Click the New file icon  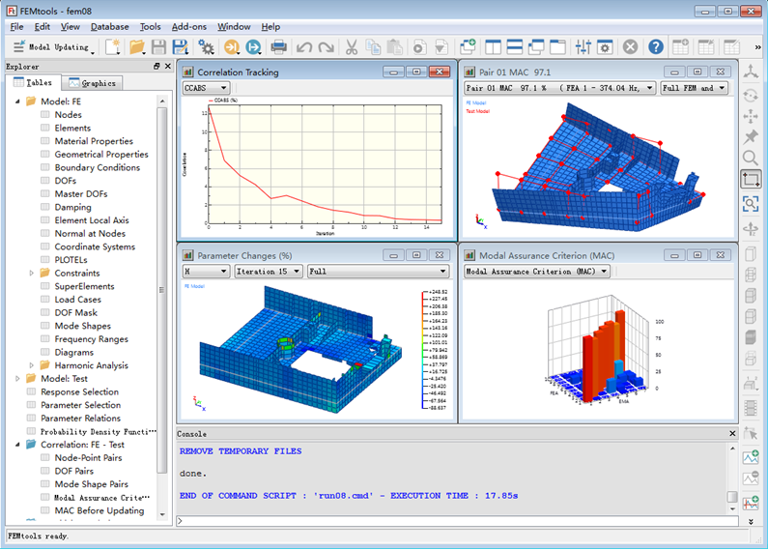pyautogui.click(x=113, y=47)
